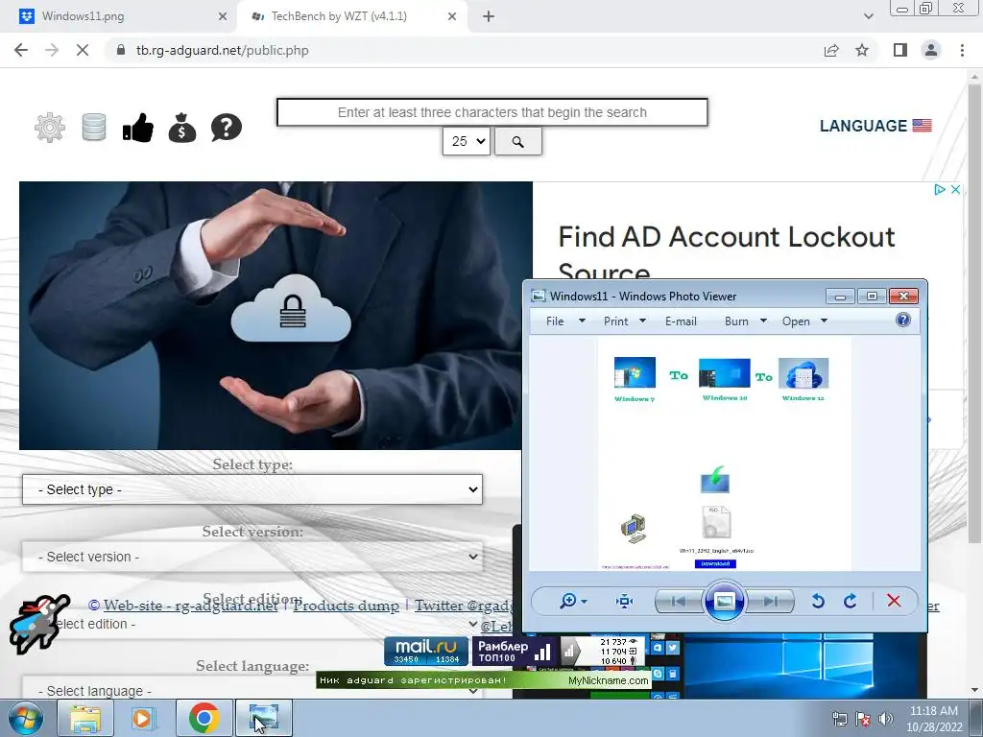
Task: Switch to the Windows11.png tab
Action: tap(119, 16)
